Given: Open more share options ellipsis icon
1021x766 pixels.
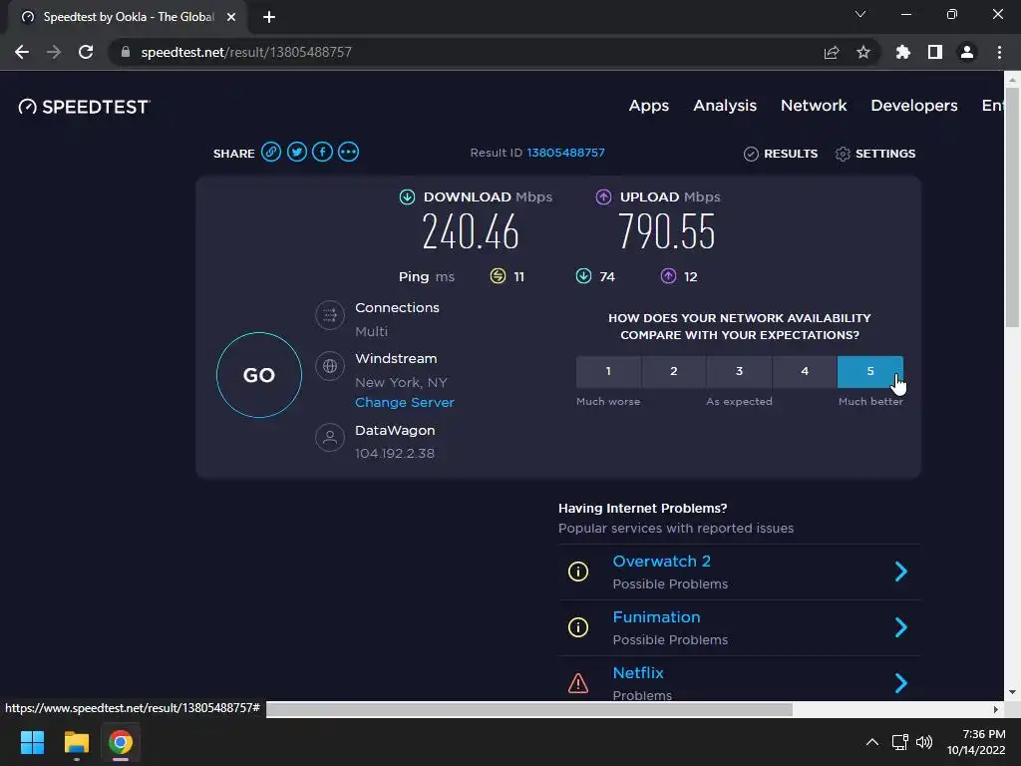Looking at the screenshot, I should 348,153.
